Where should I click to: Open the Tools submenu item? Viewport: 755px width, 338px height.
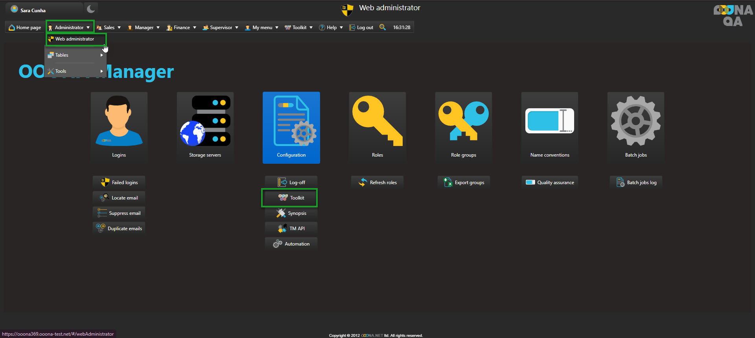click(x=75, y=71)
